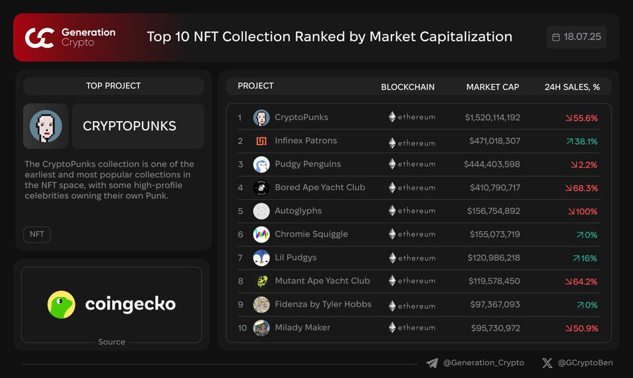
Task: Click the $1,520,114,192 market cap value
Action: [x=492, y=118]
